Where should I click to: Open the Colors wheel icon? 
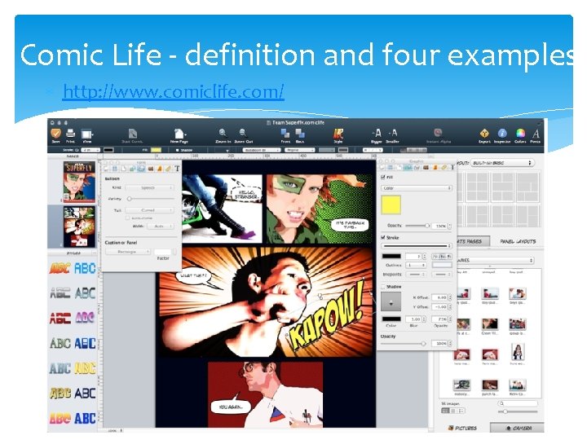(520, 134)
